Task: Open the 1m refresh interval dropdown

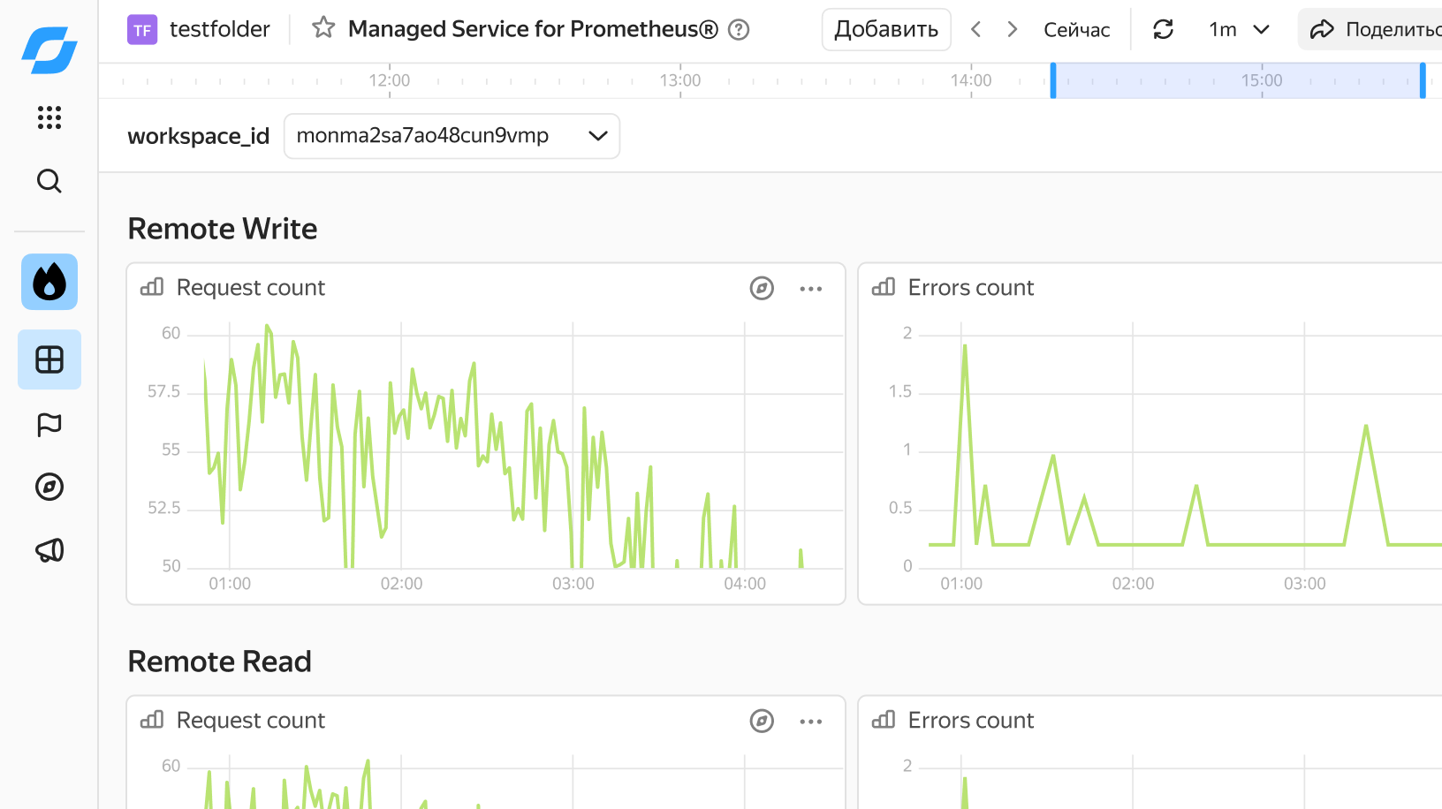Action: (x=1239, y=30)
